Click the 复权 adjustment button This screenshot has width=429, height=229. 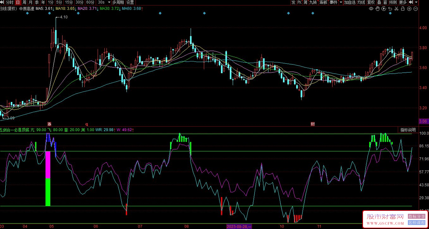[371, 2]
